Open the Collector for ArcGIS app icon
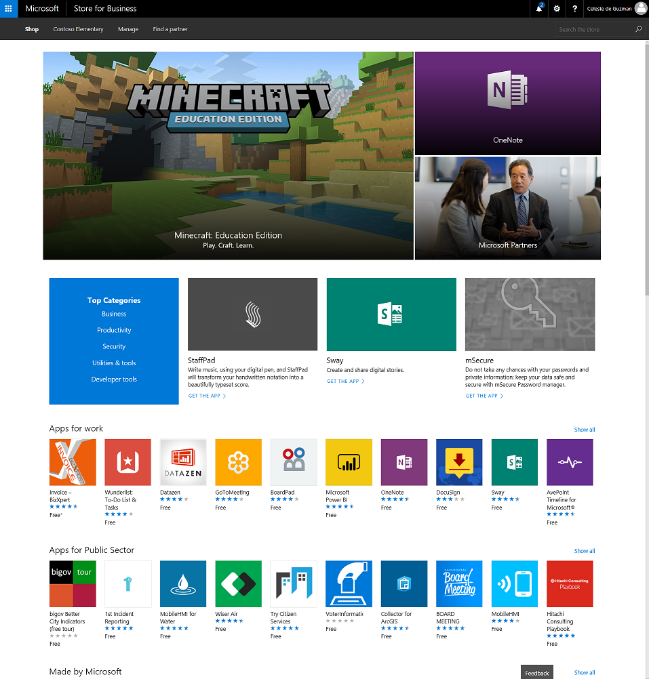Viewport: 649px width, 679px height. pyautogui.click(x=404, y=583)
